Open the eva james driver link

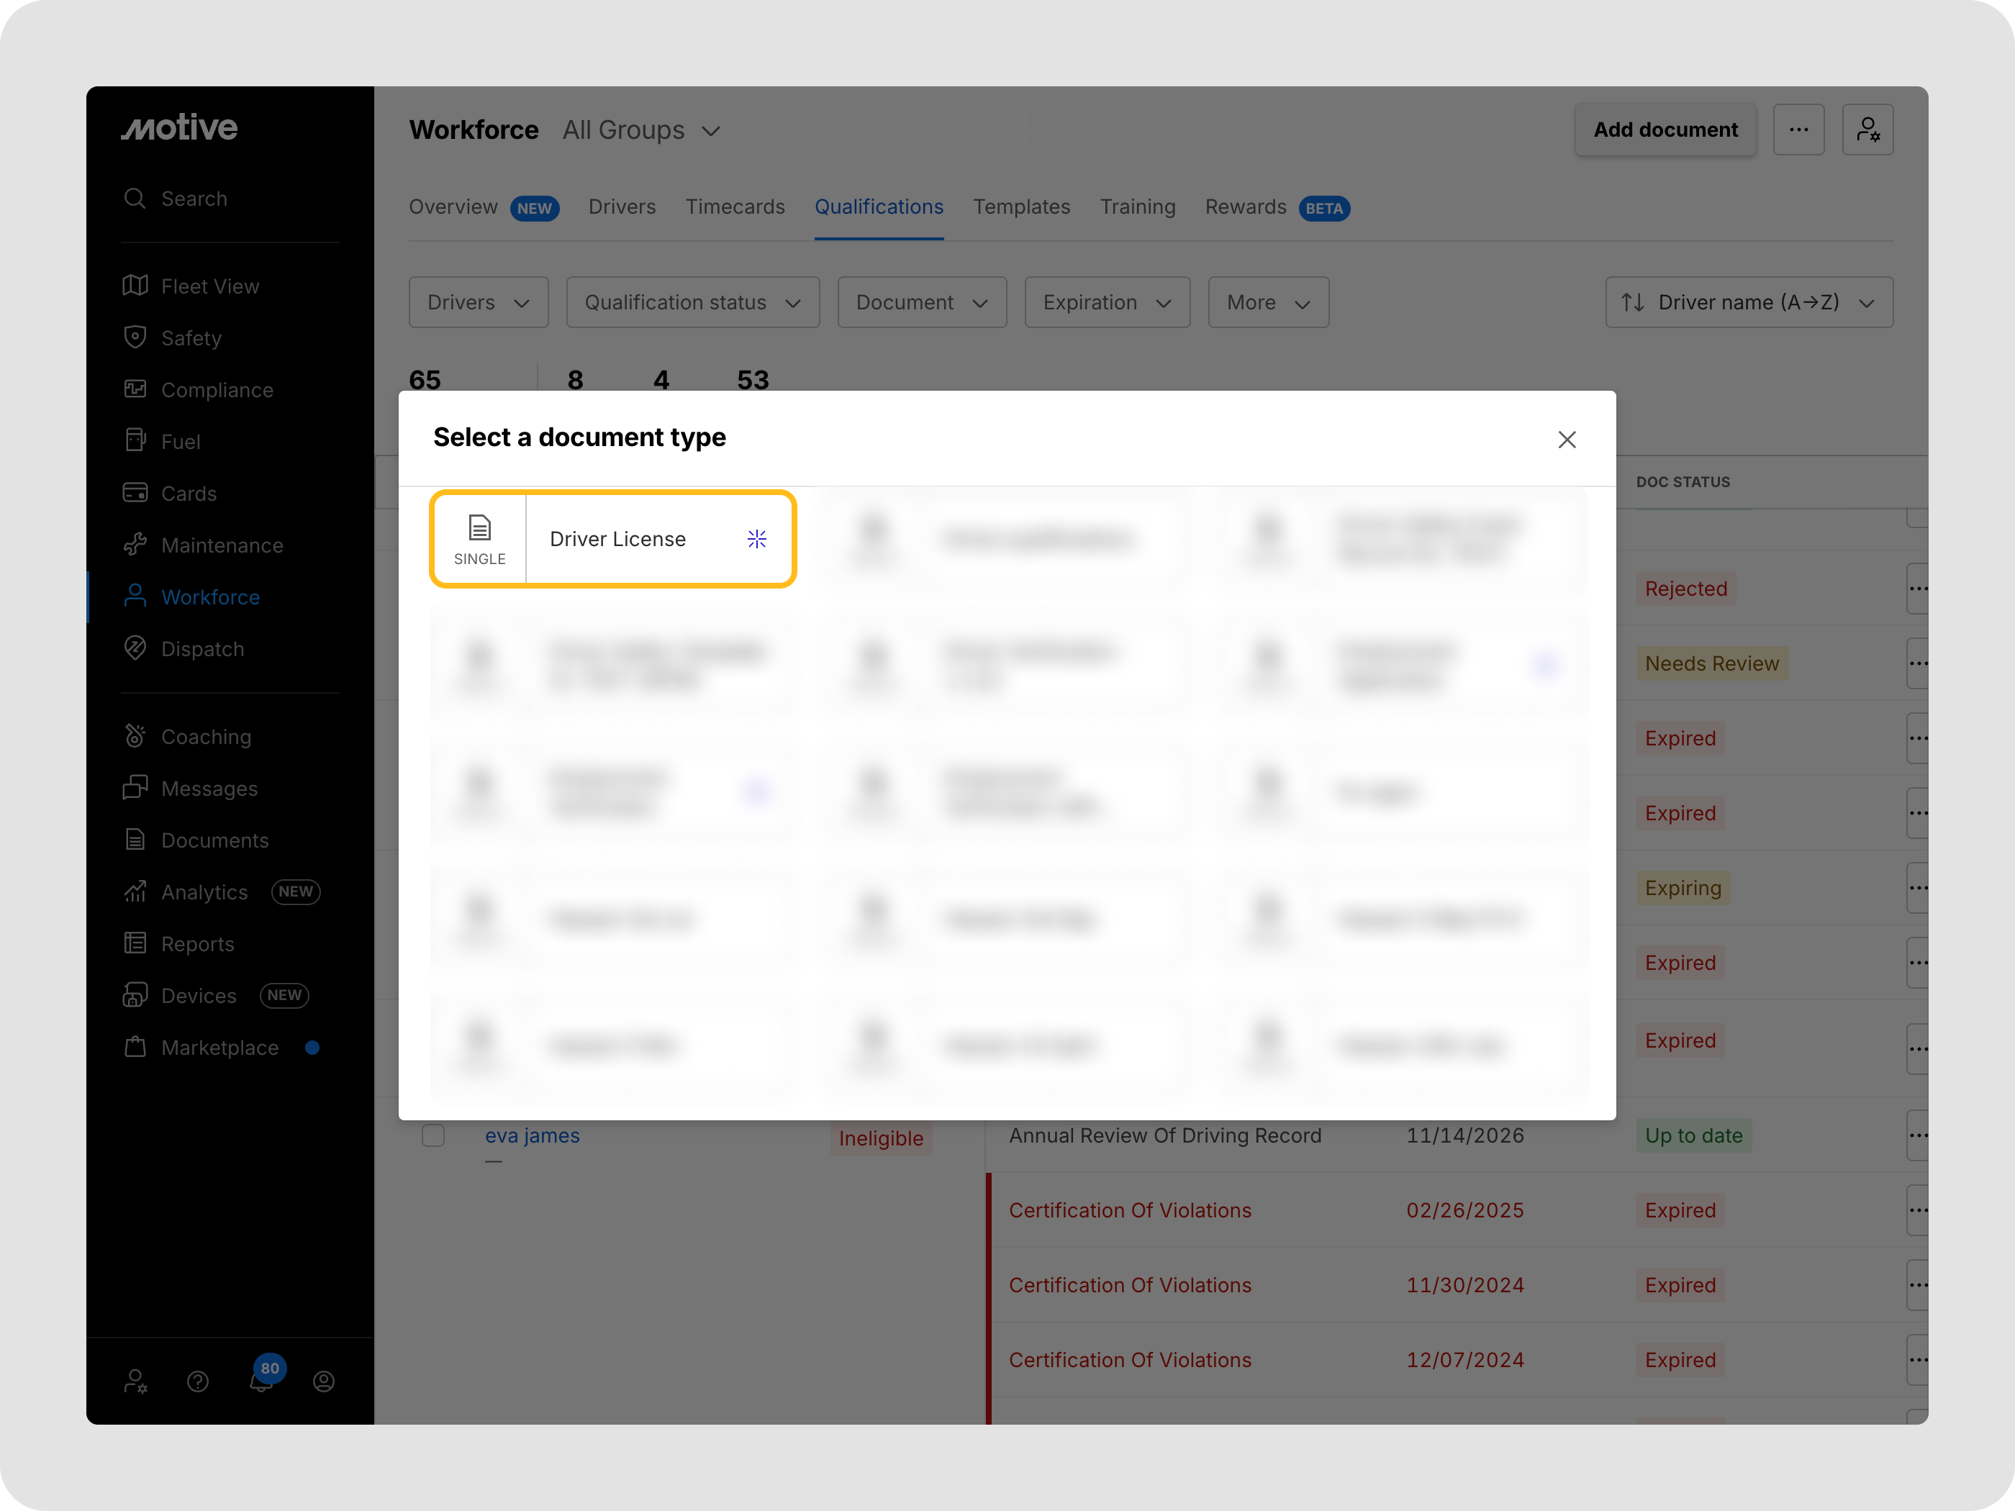coord(532,1135)
